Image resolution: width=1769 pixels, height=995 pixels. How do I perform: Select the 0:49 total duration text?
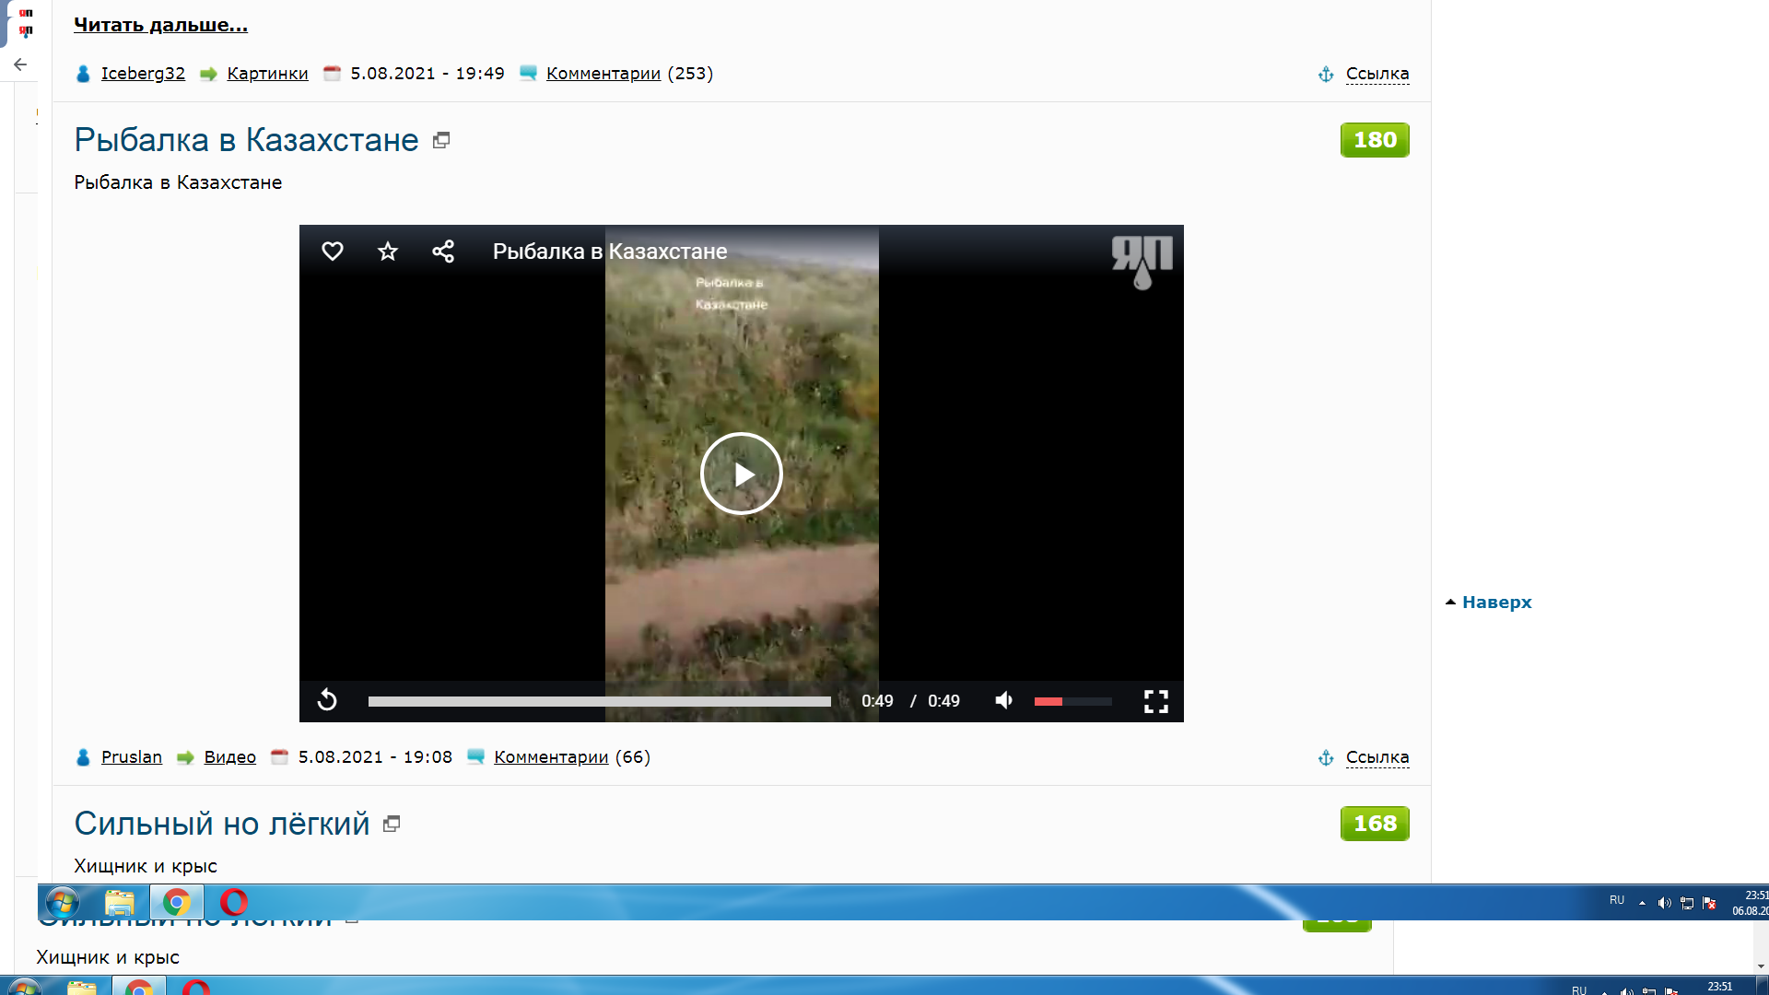(x=943, y=701)
